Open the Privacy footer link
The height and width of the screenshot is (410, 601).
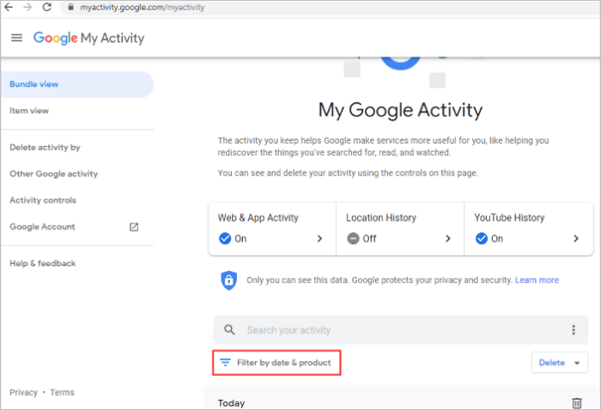pyautogui.click(x=23, y=393)
